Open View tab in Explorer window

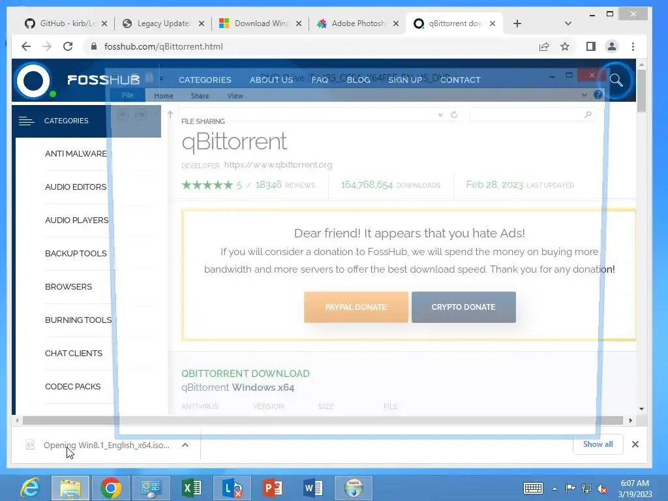tap(235, 96)
